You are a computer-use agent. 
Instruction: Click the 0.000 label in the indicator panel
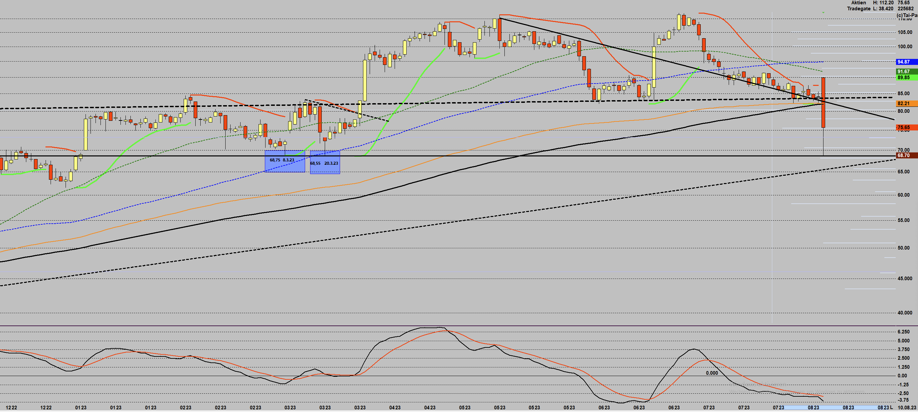(x=712, y=373)
